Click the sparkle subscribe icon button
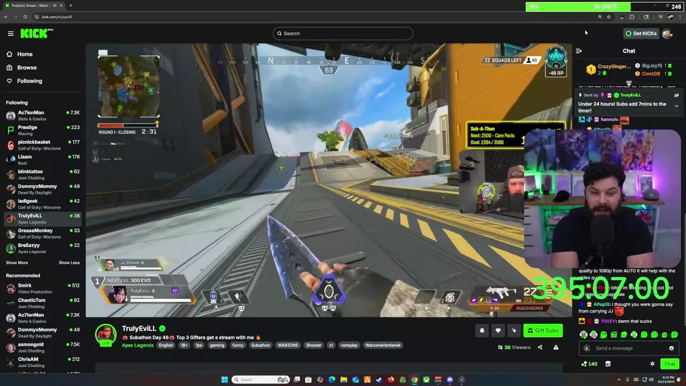The width and height of the screenshot is (686, 386). (514, 331)
